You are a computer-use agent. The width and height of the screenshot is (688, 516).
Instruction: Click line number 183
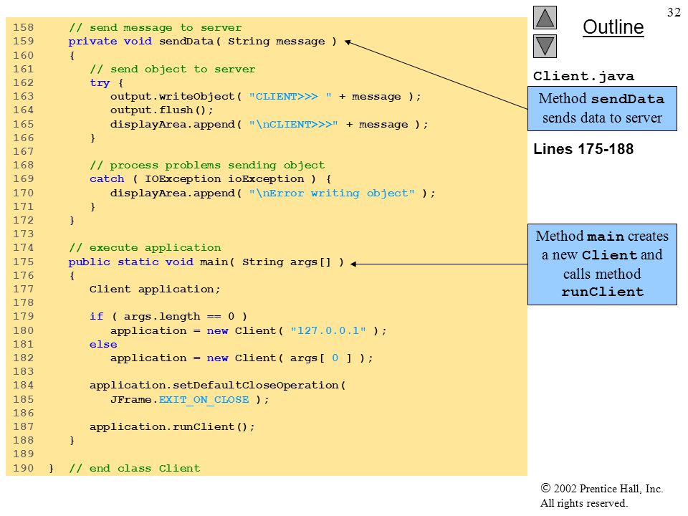pyautogui.click(x=23, y=372)
